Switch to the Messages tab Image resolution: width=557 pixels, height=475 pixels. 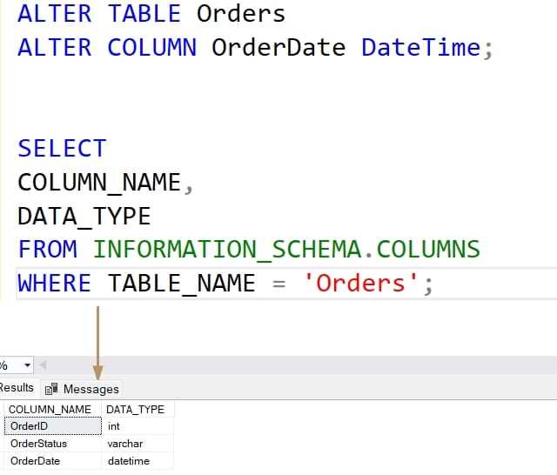click(82, 389)
